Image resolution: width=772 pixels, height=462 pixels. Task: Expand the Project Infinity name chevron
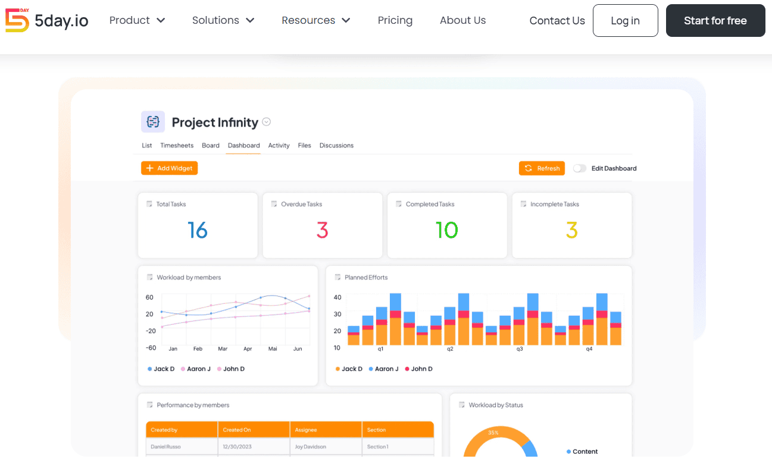(267, 122)
